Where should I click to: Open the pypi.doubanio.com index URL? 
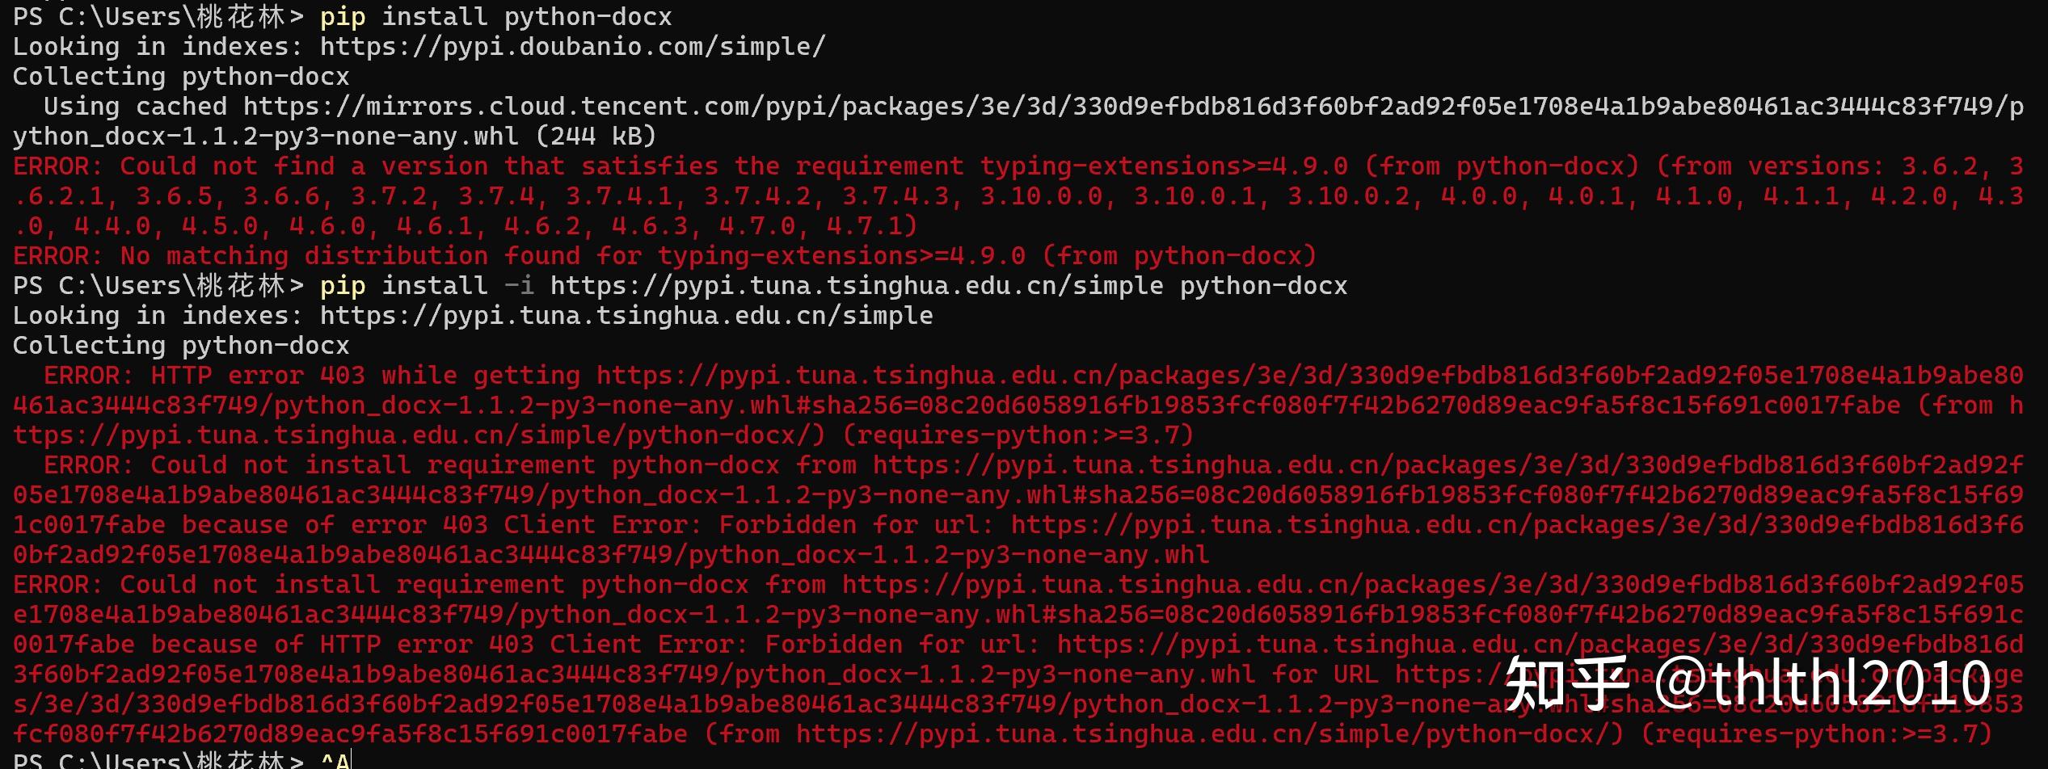click(572, 47)
